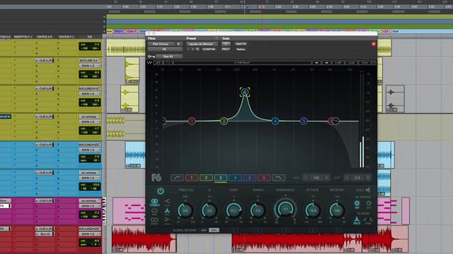This screenshot has height=254, width=453.
Task: Switch global release to ARC
Action: (204, 230)
